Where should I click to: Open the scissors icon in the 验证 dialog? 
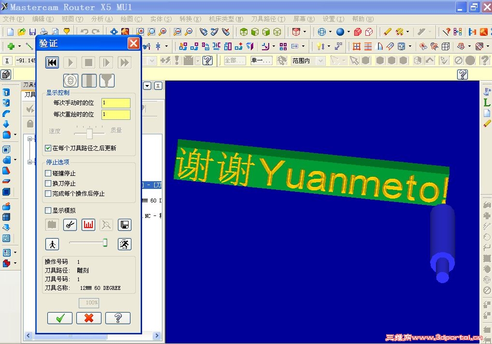coord(70,225)
